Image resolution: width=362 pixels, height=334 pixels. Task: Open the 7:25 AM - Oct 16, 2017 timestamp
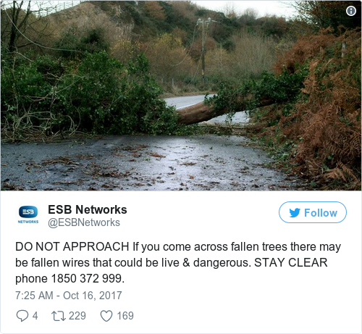[x=69, y=296]
